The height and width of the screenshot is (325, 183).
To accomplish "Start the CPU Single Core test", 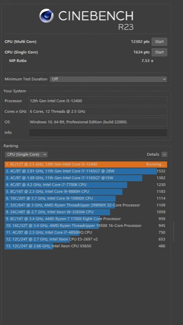I will (159, 52).
